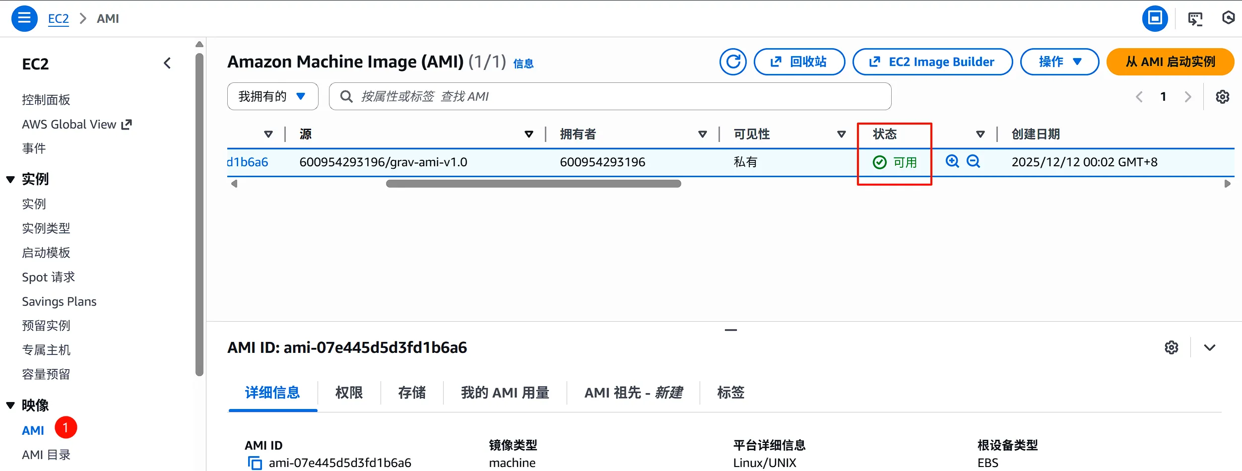Click the copy icon next to the AMI ID

pos(255,462)
